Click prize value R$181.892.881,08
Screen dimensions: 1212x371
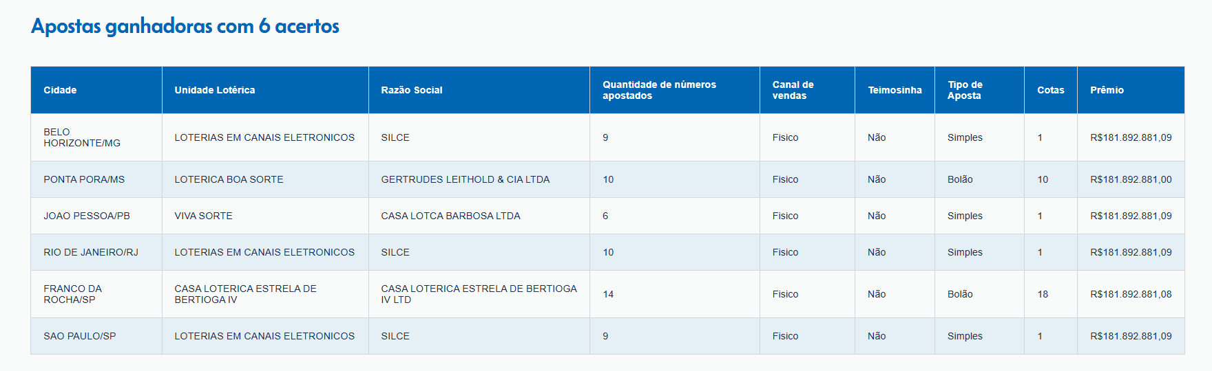(1131, 294)
